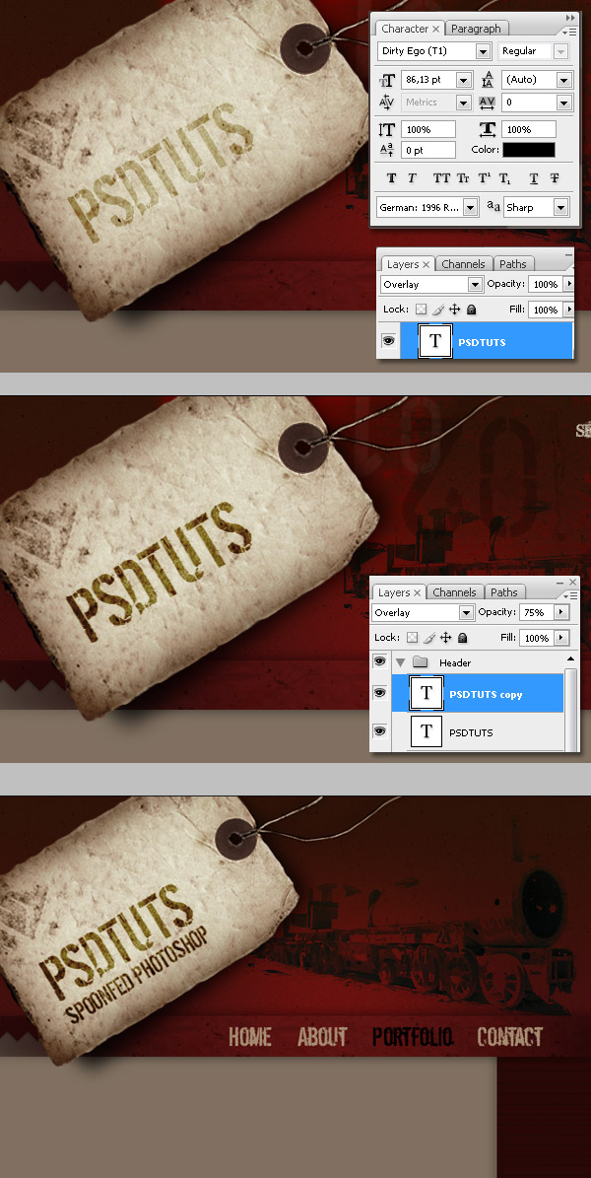Hide the PSDTUTS layer in the single-layer Layers panel

coord(388,341)
